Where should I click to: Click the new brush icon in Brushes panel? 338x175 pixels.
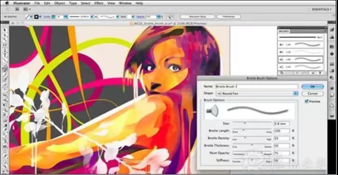313,73
